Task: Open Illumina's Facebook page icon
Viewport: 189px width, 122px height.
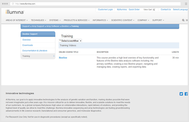Action: 186,94
